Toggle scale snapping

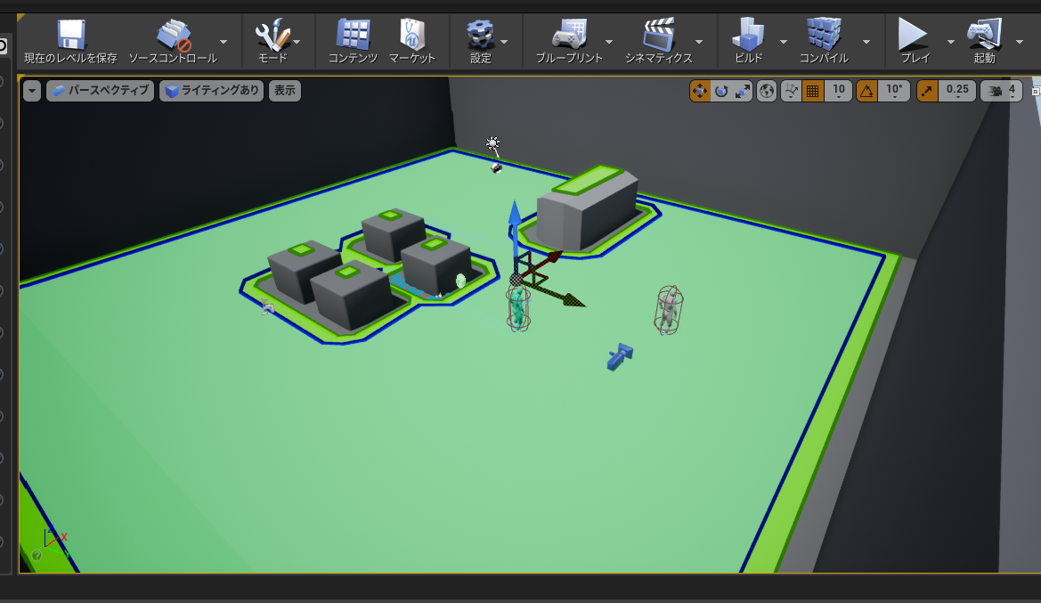tap(928, 90)
